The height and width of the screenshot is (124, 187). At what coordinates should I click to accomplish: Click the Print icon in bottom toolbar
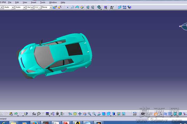coord(135,114)
